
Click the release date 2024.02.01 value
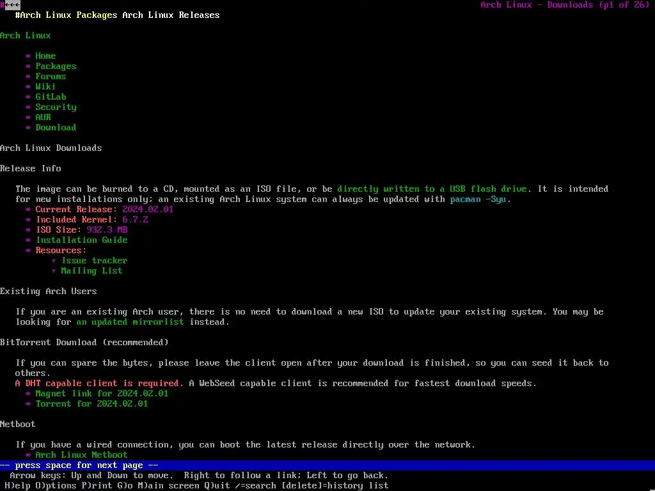[148, 209]
